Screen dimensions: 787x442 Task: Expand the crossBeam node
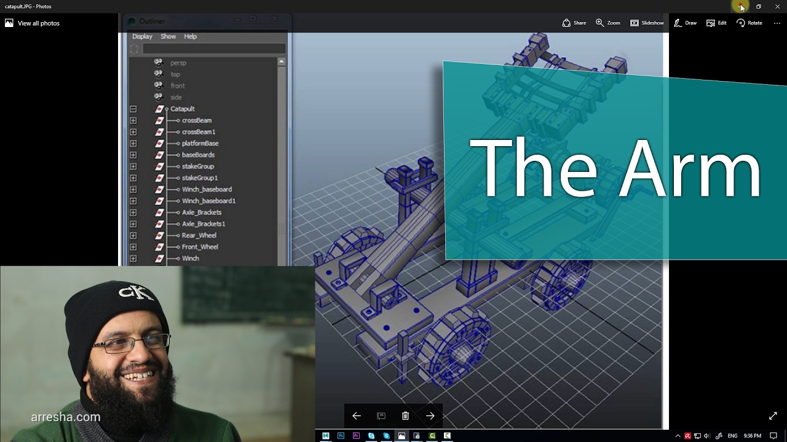point(133,120)
